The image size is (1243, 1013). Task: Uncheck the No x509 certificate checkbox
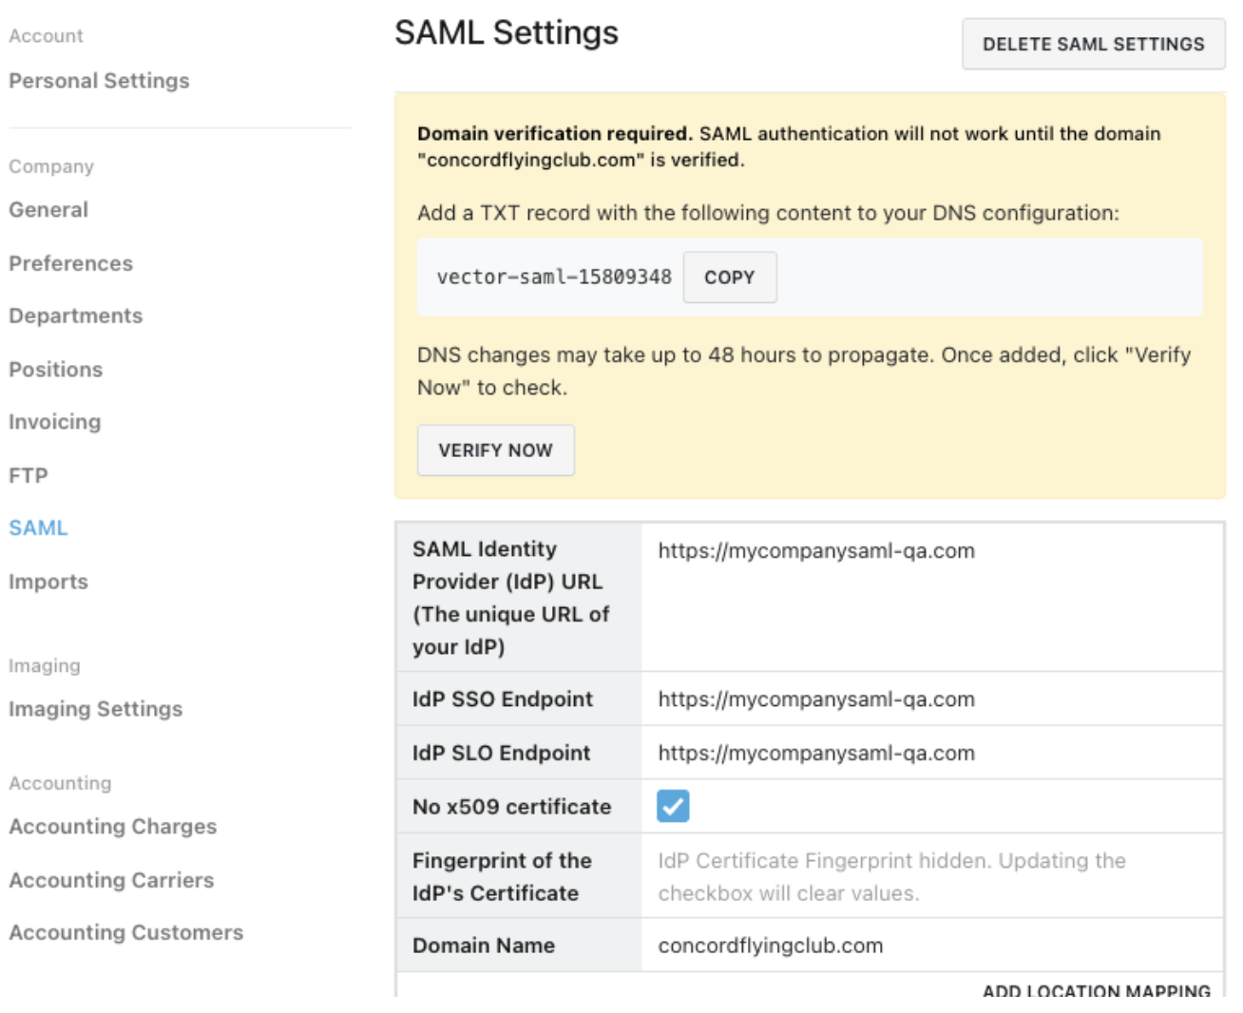click(x=674, y=806)
